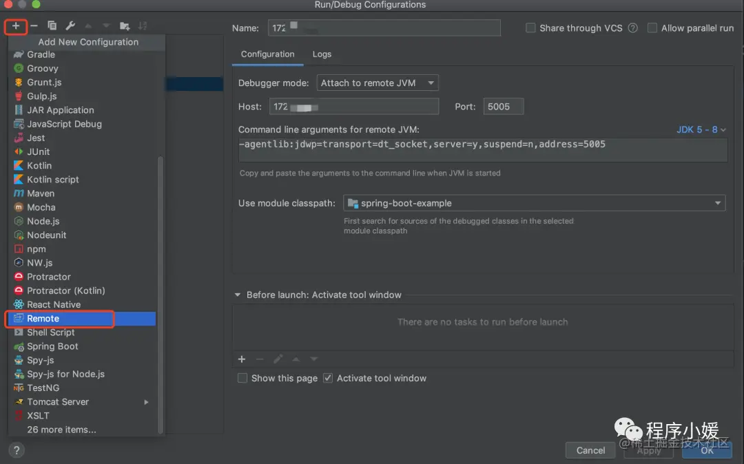Click the Kotlin script icon

19,180
